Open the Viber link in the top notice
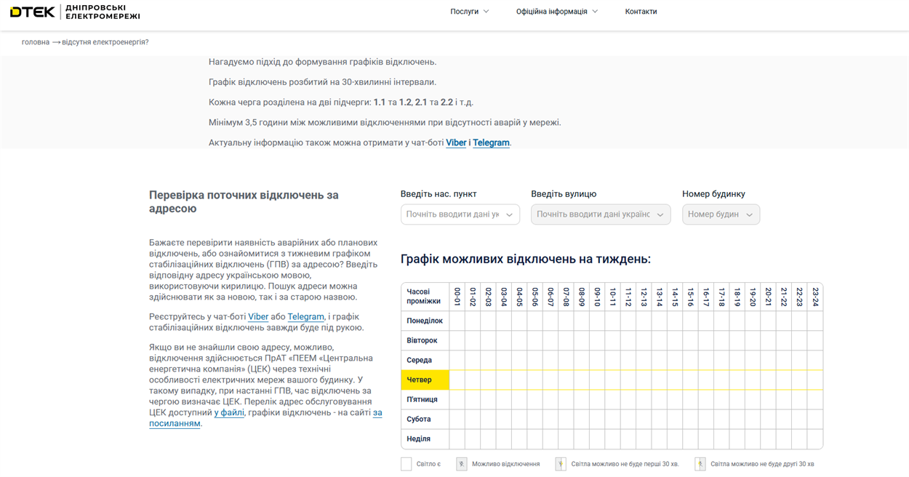Screen dimensions: 909x477 [x=456, y=143]
